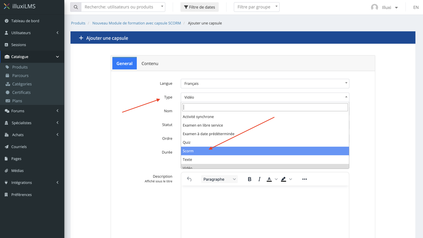This screenshot has height=238, width=423.
Task: Click the Pages file icon
Action: pos(6,159)
